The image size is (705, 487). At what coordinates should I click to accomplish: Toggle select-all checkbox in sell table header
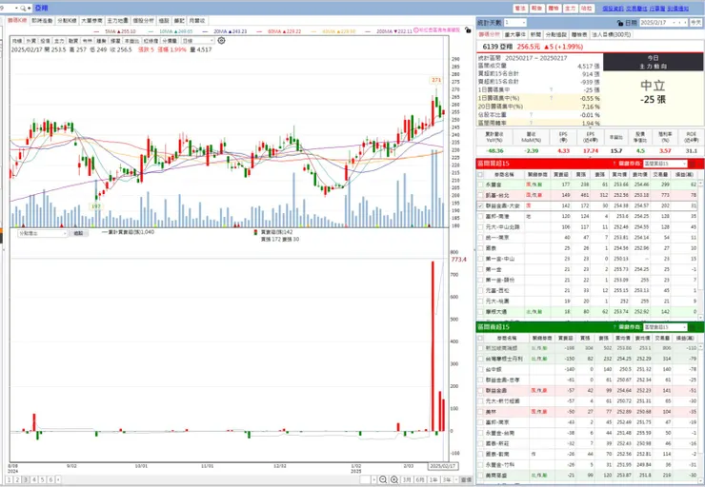(481, 338)
